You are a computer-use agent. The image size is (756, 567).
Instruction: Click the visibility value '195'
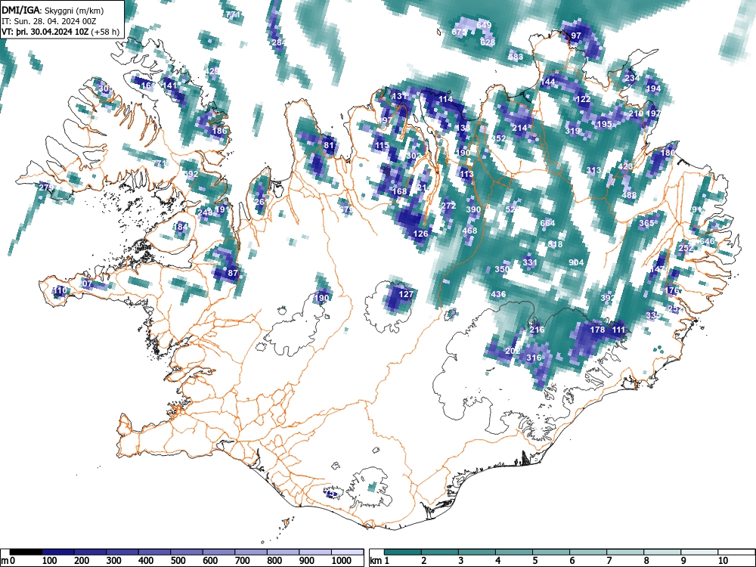(604, 124)
